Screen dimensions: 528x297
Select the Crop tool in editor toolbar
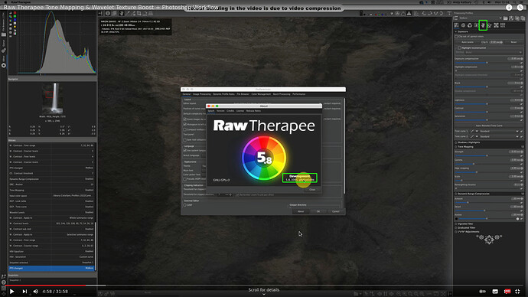click(139, 14)
